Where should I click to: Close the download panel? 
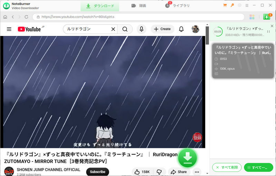[272, 26]
